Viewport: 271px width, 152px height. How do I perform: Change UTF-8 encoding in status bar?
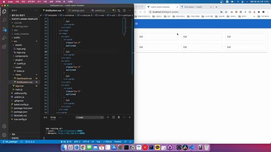[86, 142]
